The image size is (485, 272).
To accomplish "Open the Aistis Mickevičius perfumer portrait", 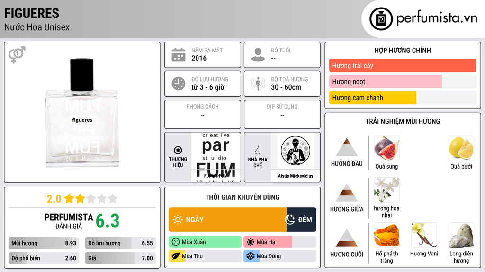I will pos(296,151).
